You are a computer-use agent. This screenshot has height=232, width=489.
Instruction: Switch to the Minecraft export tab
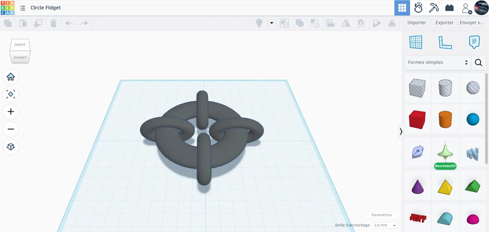click(434, 7)
